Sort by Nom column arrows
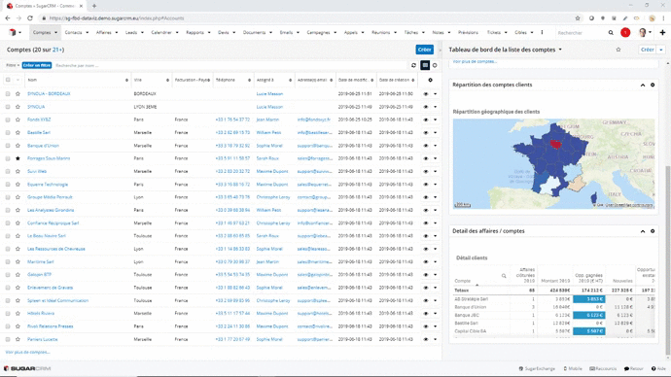671x377 pixels. click(126, 80)
